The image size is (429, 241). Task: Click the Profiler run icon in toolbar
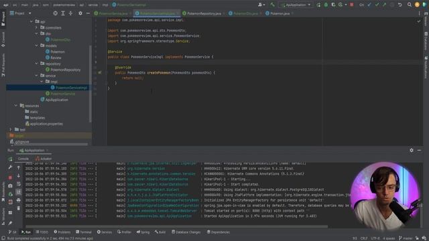coord(341,5)
